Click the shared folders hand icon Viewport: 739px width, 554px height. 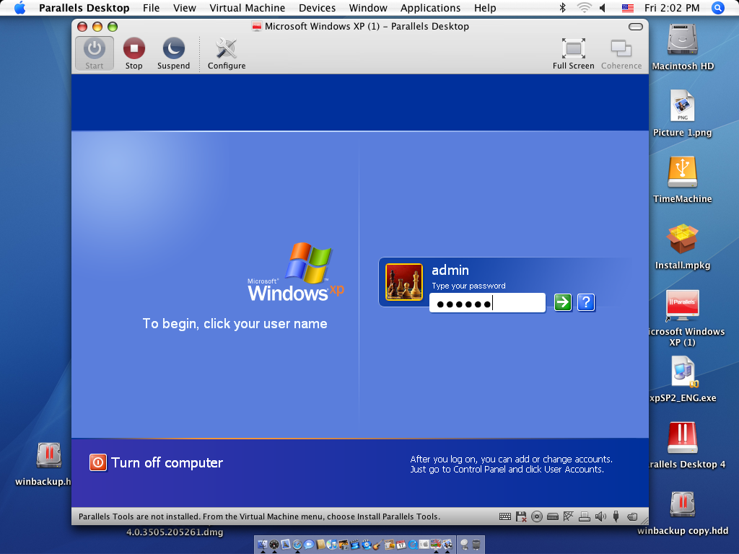coord(632,516)
